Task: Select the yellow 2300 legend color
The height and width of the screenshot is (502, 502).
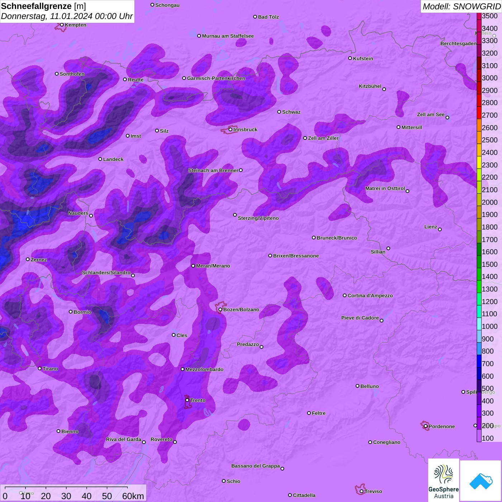Action: [x=479, y=162]
